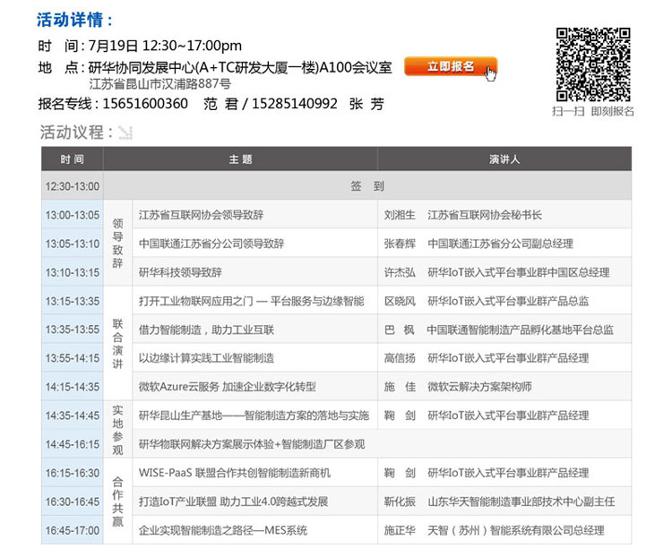This screenshot has height=557, width=672.
Task: Click the hotline number 15651600360
Action: point(146,104)
